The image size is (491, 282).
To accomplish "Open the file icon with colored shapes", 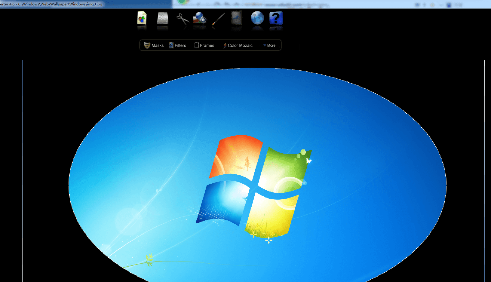I will point(142,18).
